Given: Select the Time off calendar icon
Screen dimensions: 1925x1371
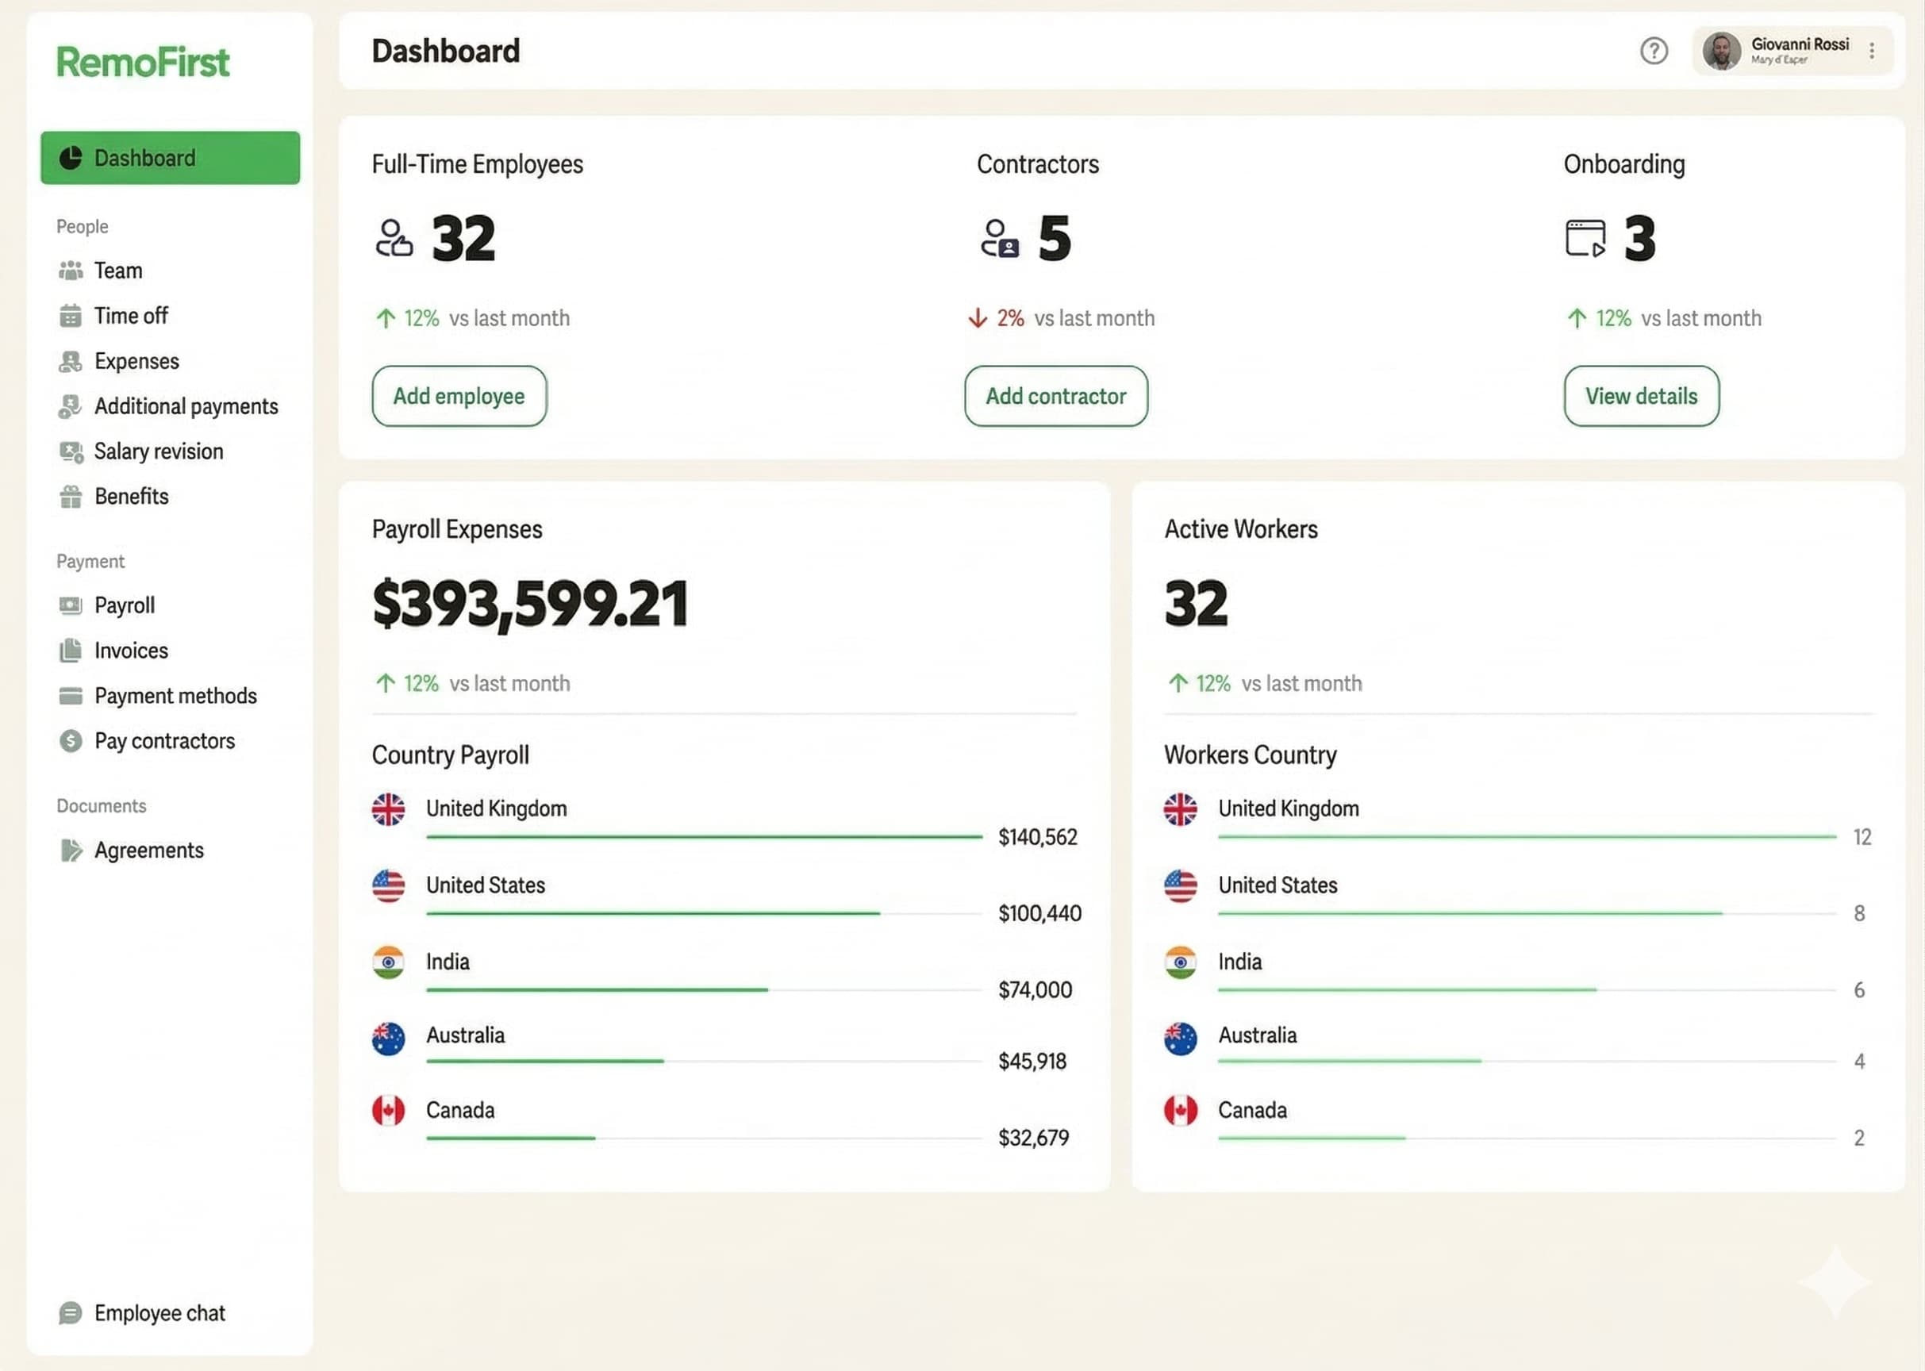Looking at the screenshot, I should [x=71, y=315].
